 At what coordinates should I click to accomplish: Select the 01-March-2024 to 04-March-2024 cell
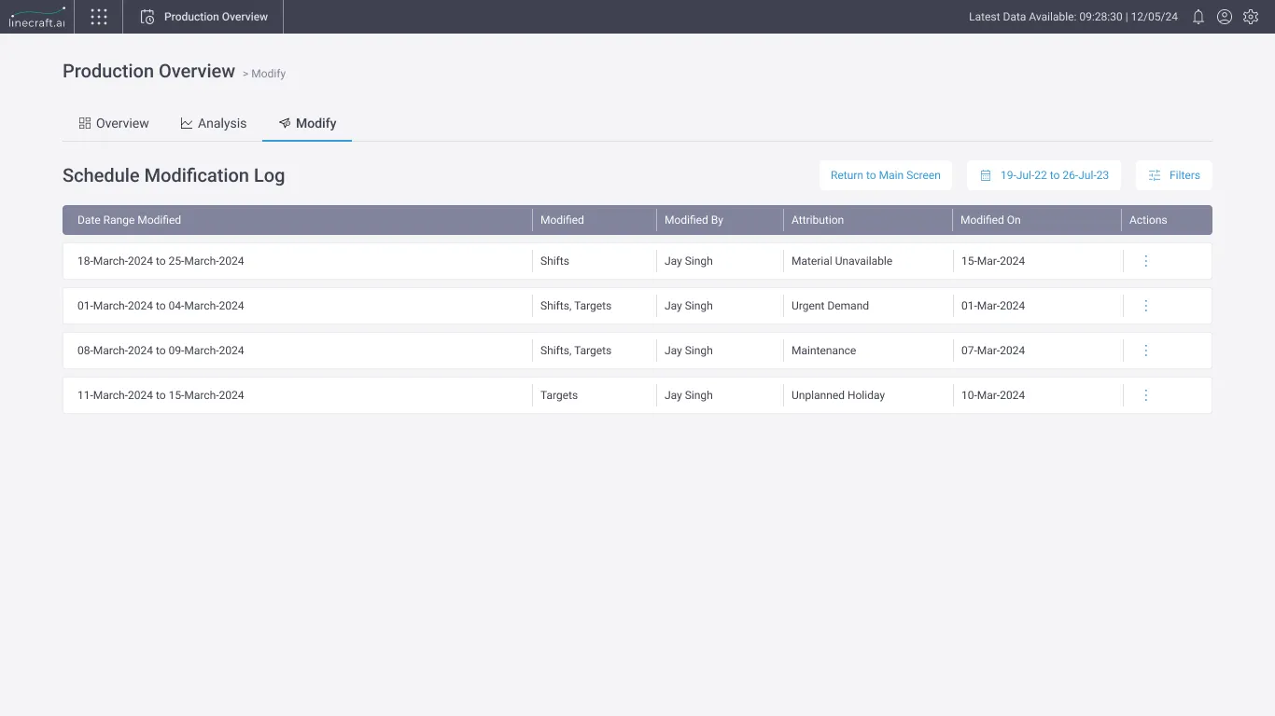click(x=161, y=306)
